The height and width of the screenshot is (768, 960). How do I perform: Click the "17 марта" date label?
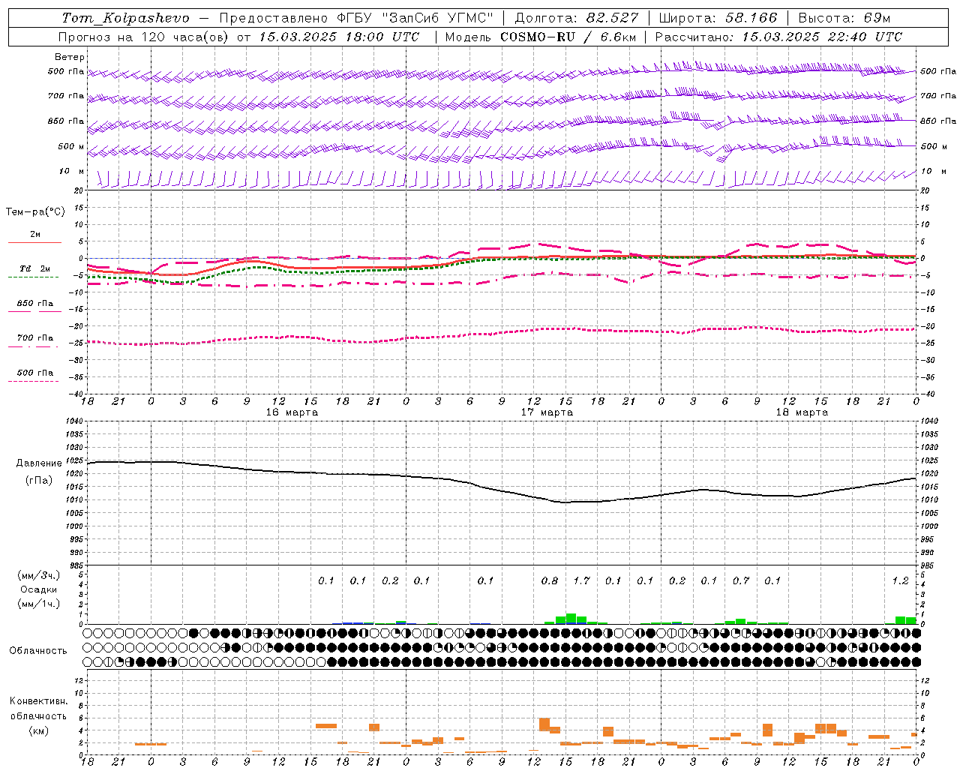click(547, 412)
